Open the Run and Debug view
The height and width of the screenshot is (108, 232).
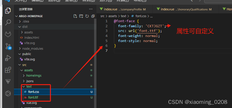tap(8, 58)
